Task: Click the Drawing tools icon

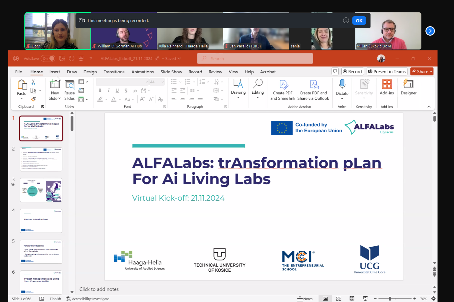Action: (238, 84)
